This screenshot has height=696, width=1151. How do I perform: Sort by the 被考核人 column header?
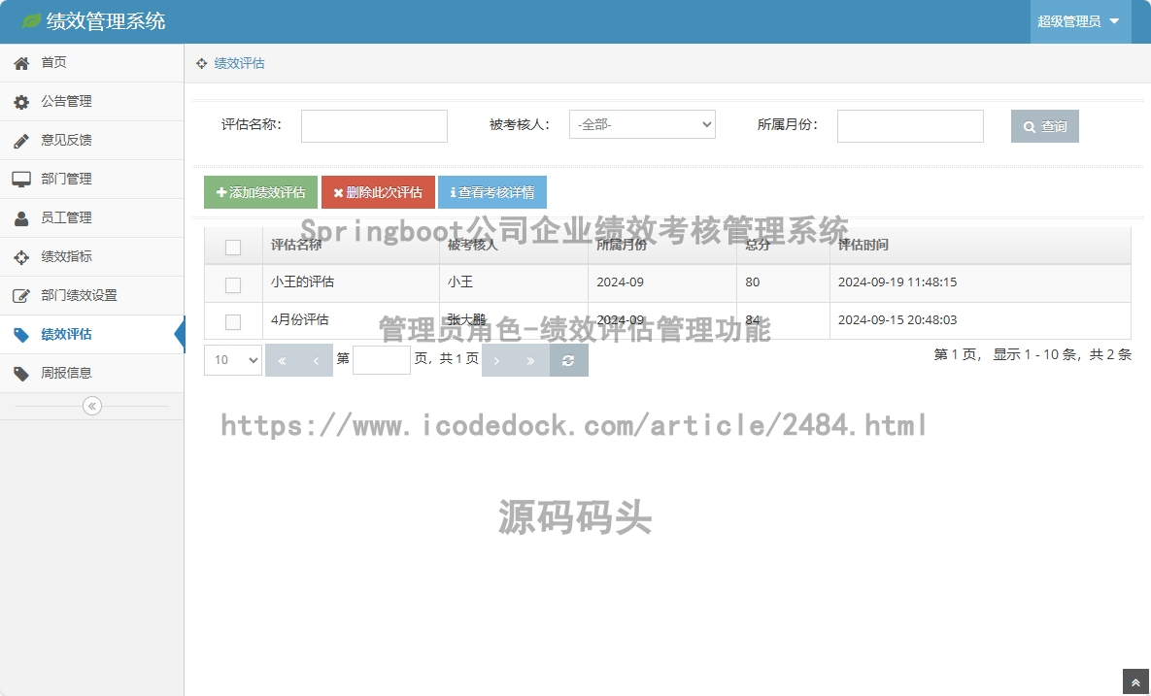(514, 246)
